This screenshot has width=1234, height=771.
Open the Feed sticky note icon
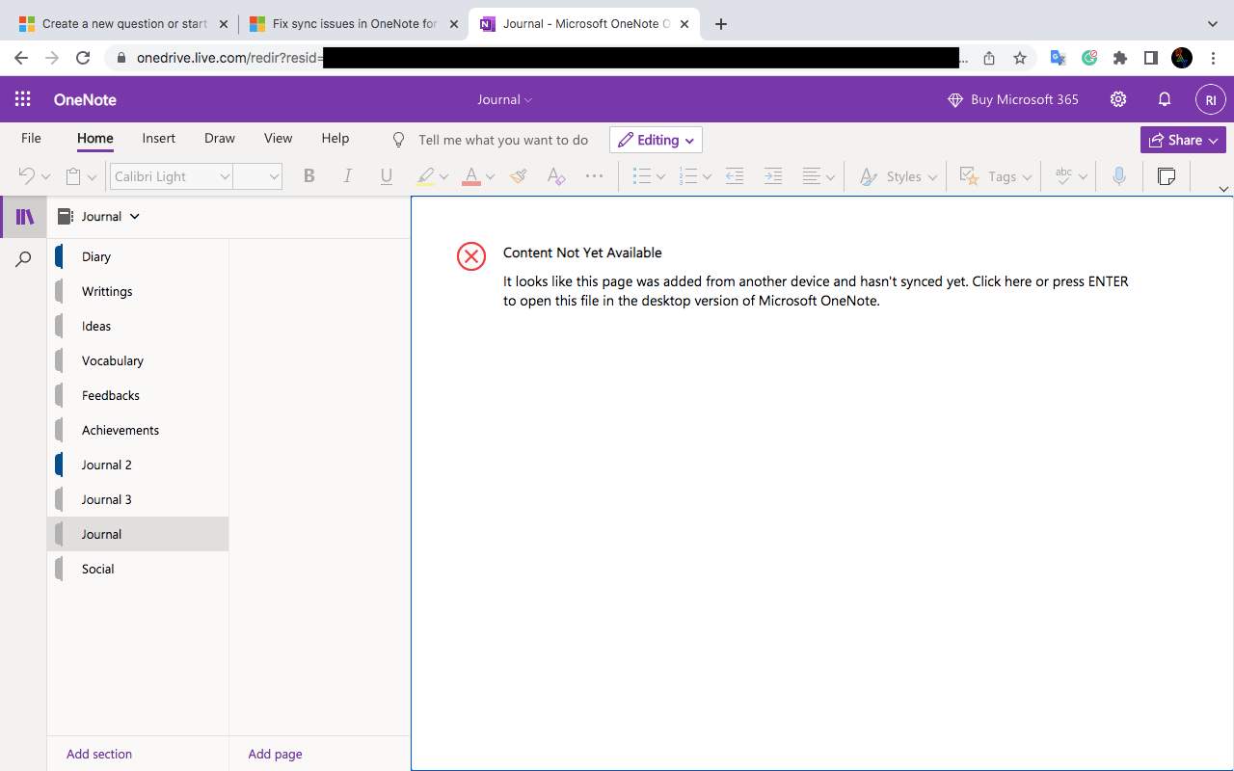1167,176
